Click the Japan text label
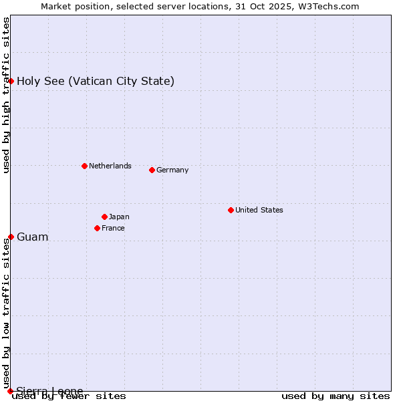The image size is (401, 401). click(x=119, y=217)
